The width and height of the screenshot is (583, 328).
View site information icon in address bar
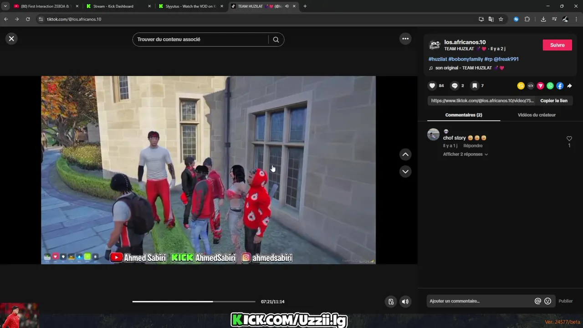(x=41, y=19)
